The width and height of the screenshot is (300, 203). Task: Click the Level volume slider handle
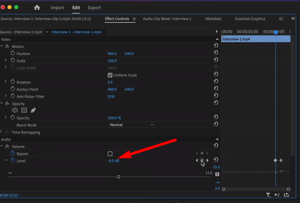tap(119, 176)
